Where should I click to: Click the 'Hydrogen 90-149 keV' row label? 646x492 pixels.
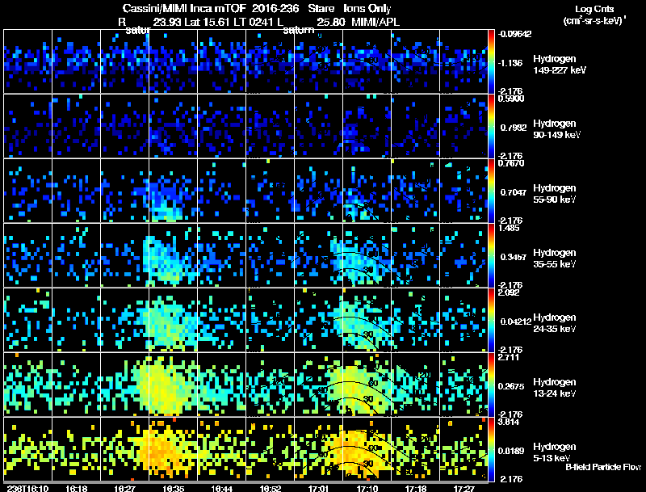(556, 129)
